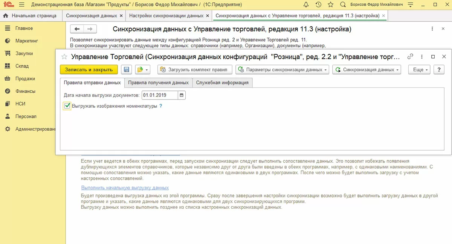Maximize the settings dialog window
The height and width of the screenshot is (244, 452).
coord(433,56)
